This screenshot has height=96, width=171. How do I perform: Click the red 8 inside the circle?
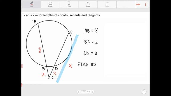coord(40,50)
